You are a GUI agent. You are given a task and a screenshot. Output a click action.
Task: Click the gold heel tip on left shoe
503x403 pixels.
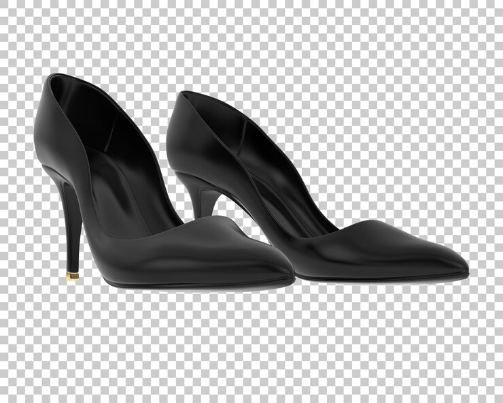coord(73,276)
